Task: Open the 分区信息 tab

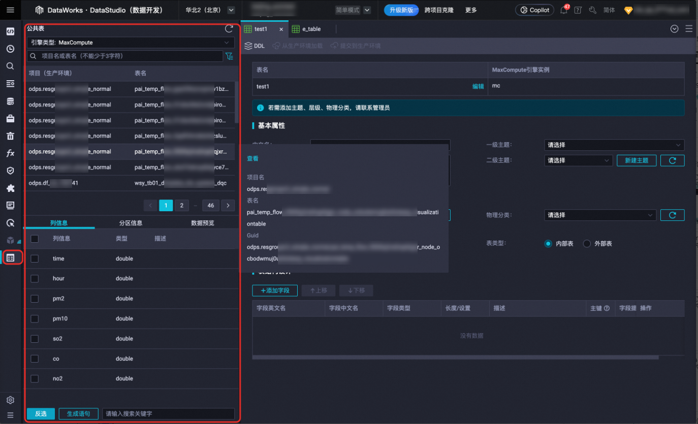Action: tap(131, 223)
